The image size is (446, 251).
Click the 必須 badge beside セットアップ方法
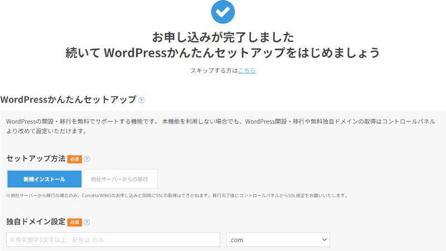point(75,159)
